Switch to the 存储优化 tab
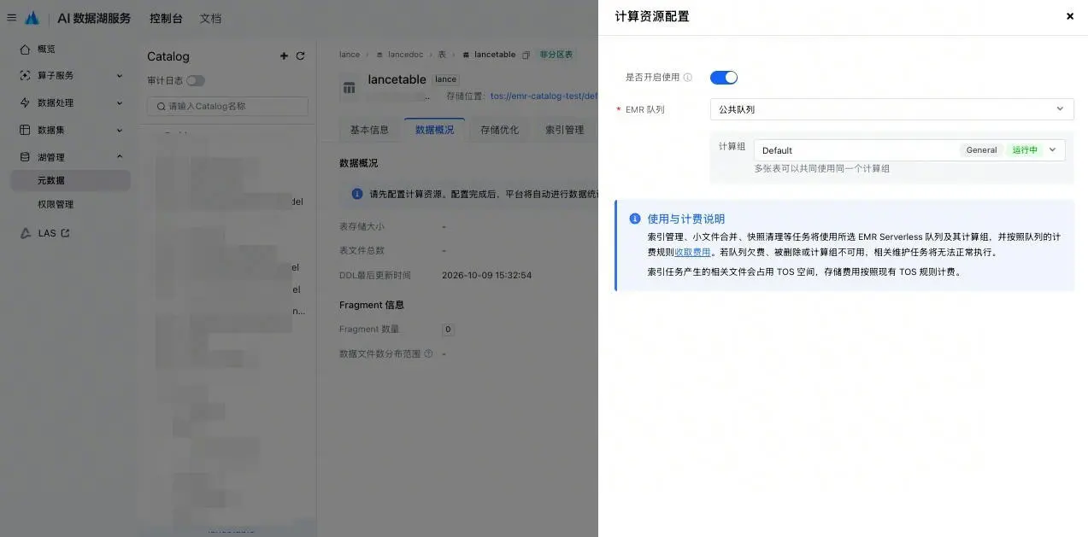 [499, 130]
